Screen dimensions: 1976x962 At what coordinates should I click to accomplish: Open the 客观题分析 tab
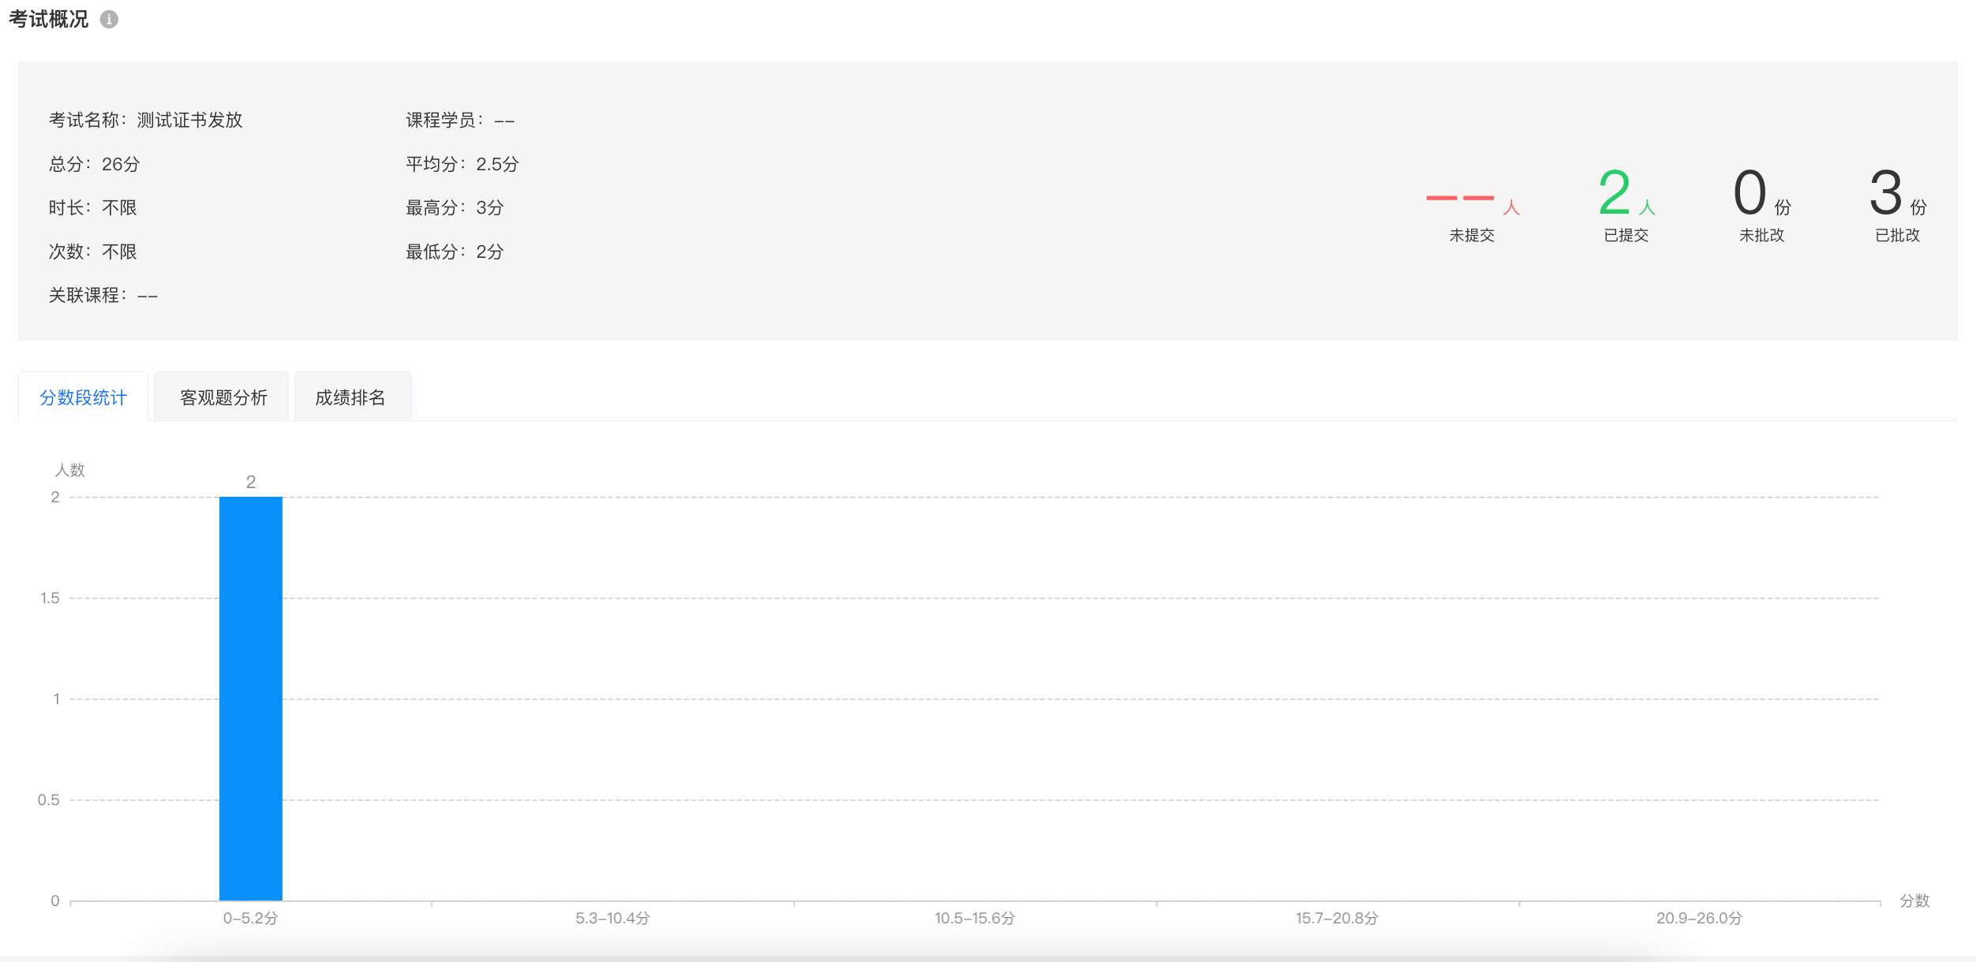click(x=223, y=397)
